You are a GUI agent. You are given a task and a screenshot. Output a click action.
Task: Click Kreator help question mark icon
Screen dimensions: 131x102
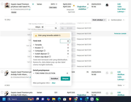(x=42, y=48)
